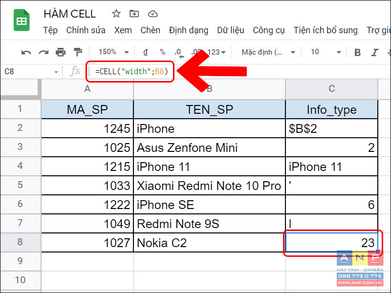Open the C8 name box dropdown
This screenshot has width=391, height=293.
point(56,72)
